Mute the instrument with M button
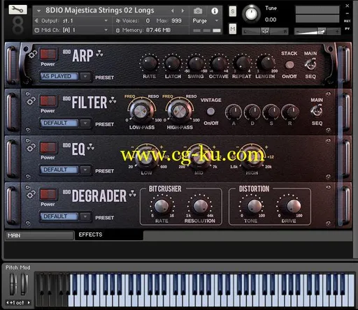The width and height of the screenshot is (358, 310). tap(232, 29)
